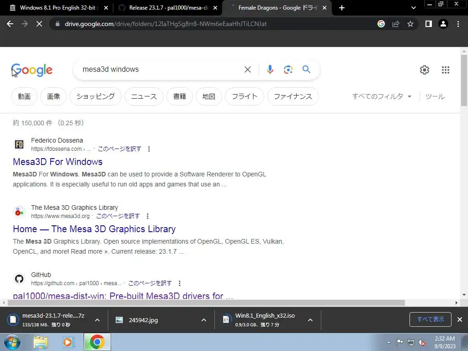The width and height of the screenshot is (468, 351).
Task: Bookmark this page with star icon
Action: (410, 24)
